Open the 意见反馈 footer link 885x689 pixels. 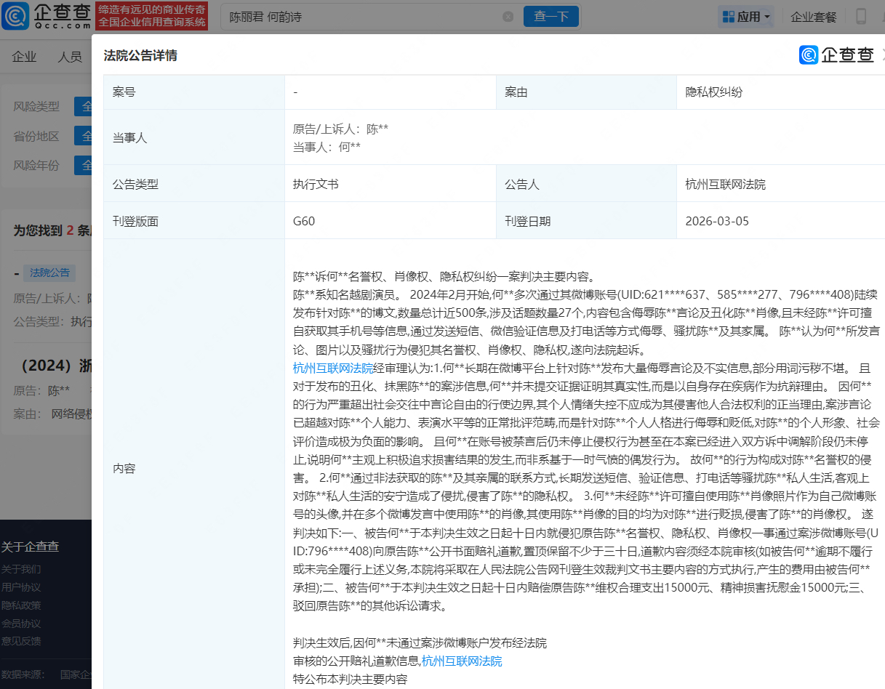pyautogui.click(x=21, y=641)
